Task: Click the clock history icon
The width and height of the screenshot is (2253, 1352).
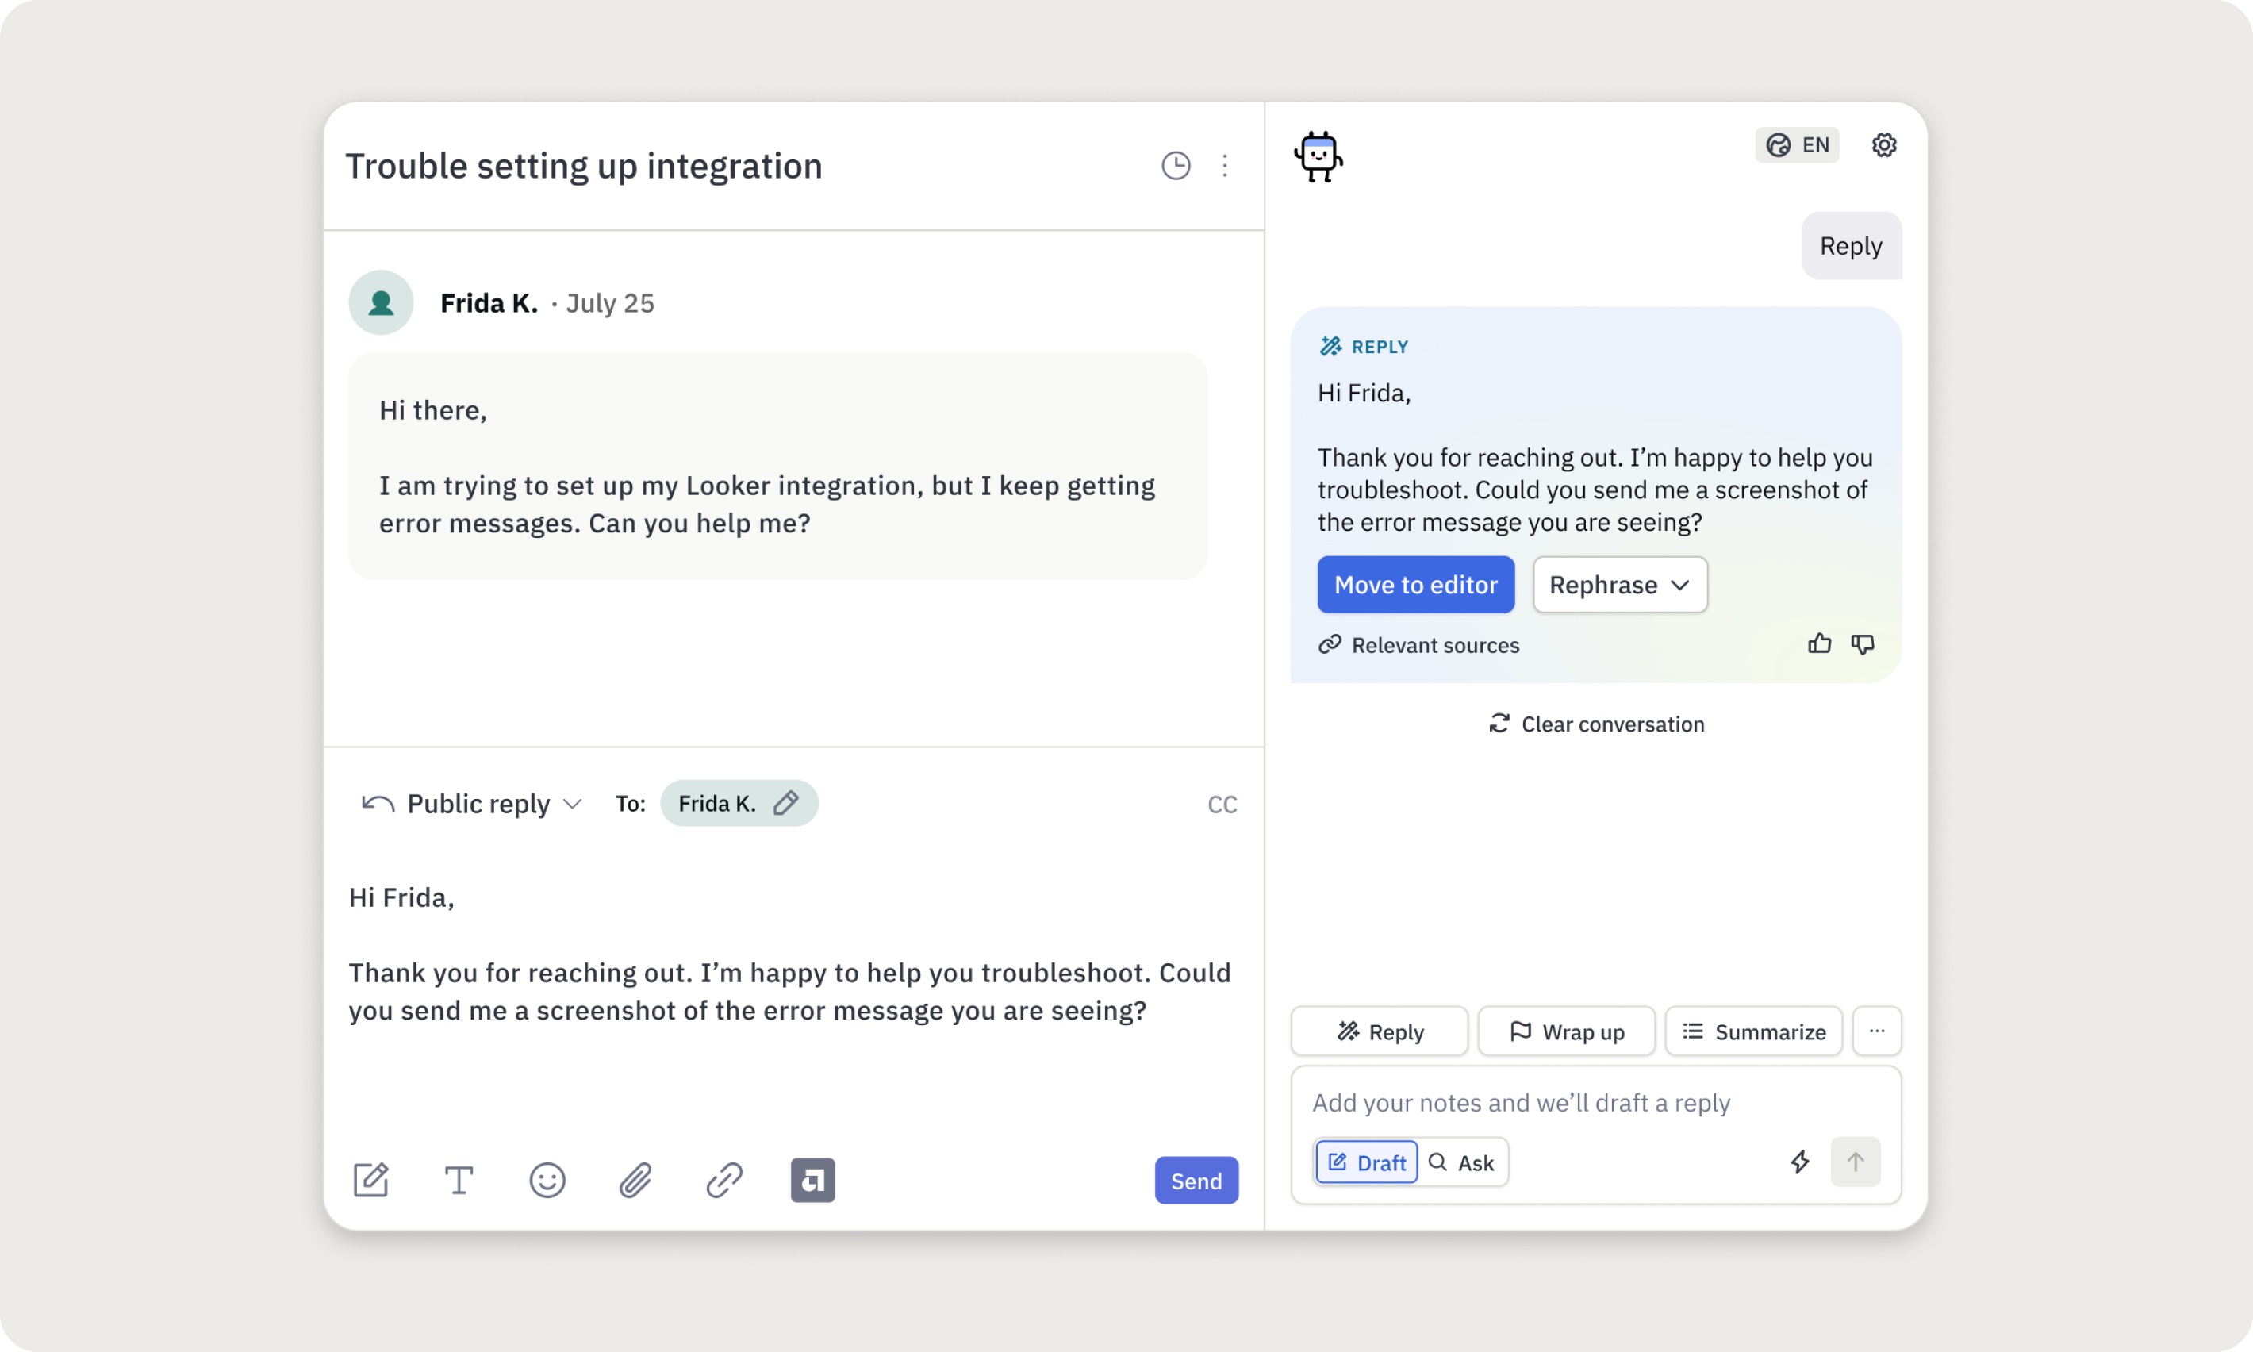Action: pos(1176,166)
